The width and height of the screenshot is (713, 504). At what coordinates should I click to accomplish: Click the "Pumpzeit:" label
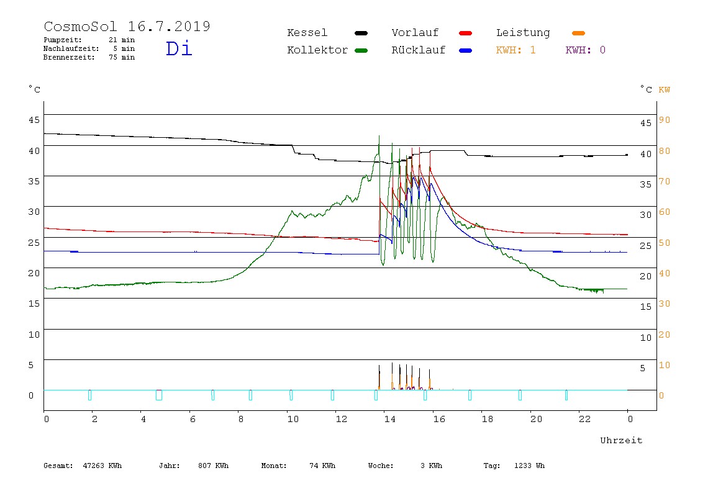pyautogui.click(x=63, y=40)
